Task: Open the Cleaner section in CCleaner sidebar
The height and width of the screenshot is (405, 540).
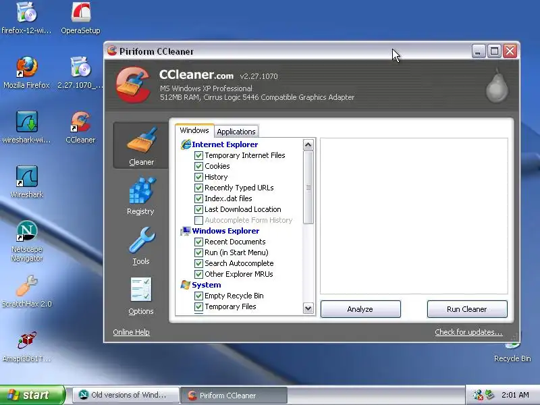Action: 141,145
